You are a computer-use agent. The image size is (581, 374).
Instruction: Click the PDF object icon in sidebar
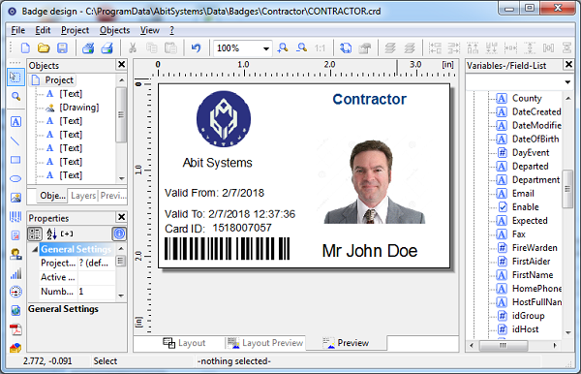(15, 329)
